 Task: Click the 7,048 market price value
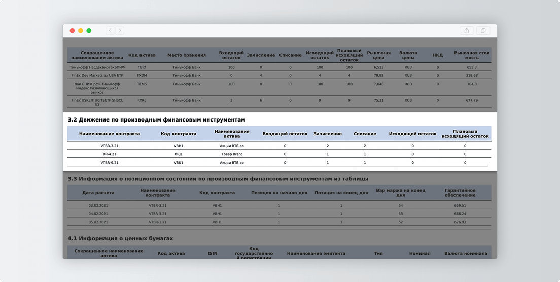point(378,84)
